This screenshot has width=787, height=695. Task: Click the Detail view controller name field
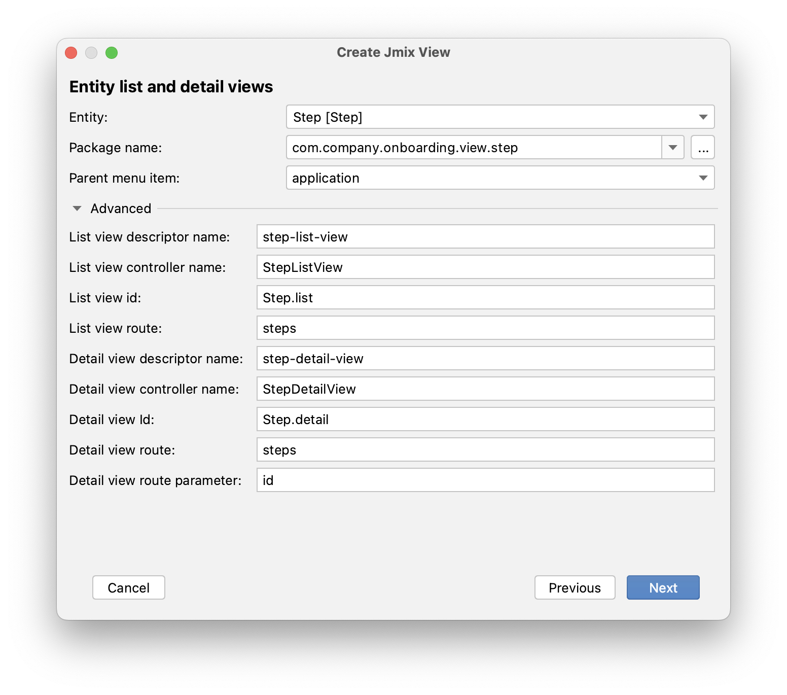[x=485, y=389]
